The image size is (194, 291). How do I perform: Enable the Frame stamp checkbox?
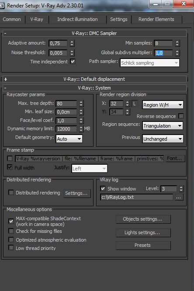[x=10, y=159]
